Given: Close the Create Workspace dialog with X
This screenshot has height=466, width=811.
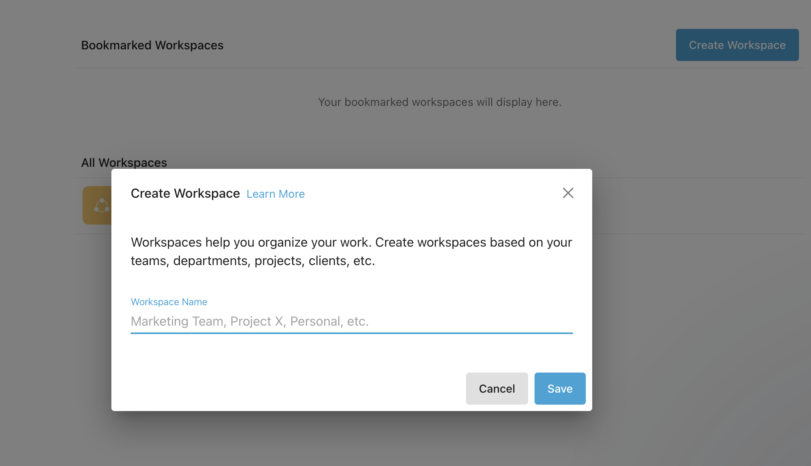Looking at the screenshot, I should tap(568, 193).
